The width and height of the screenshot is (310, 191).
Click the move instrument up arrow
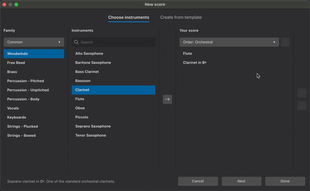pos(302,93)
